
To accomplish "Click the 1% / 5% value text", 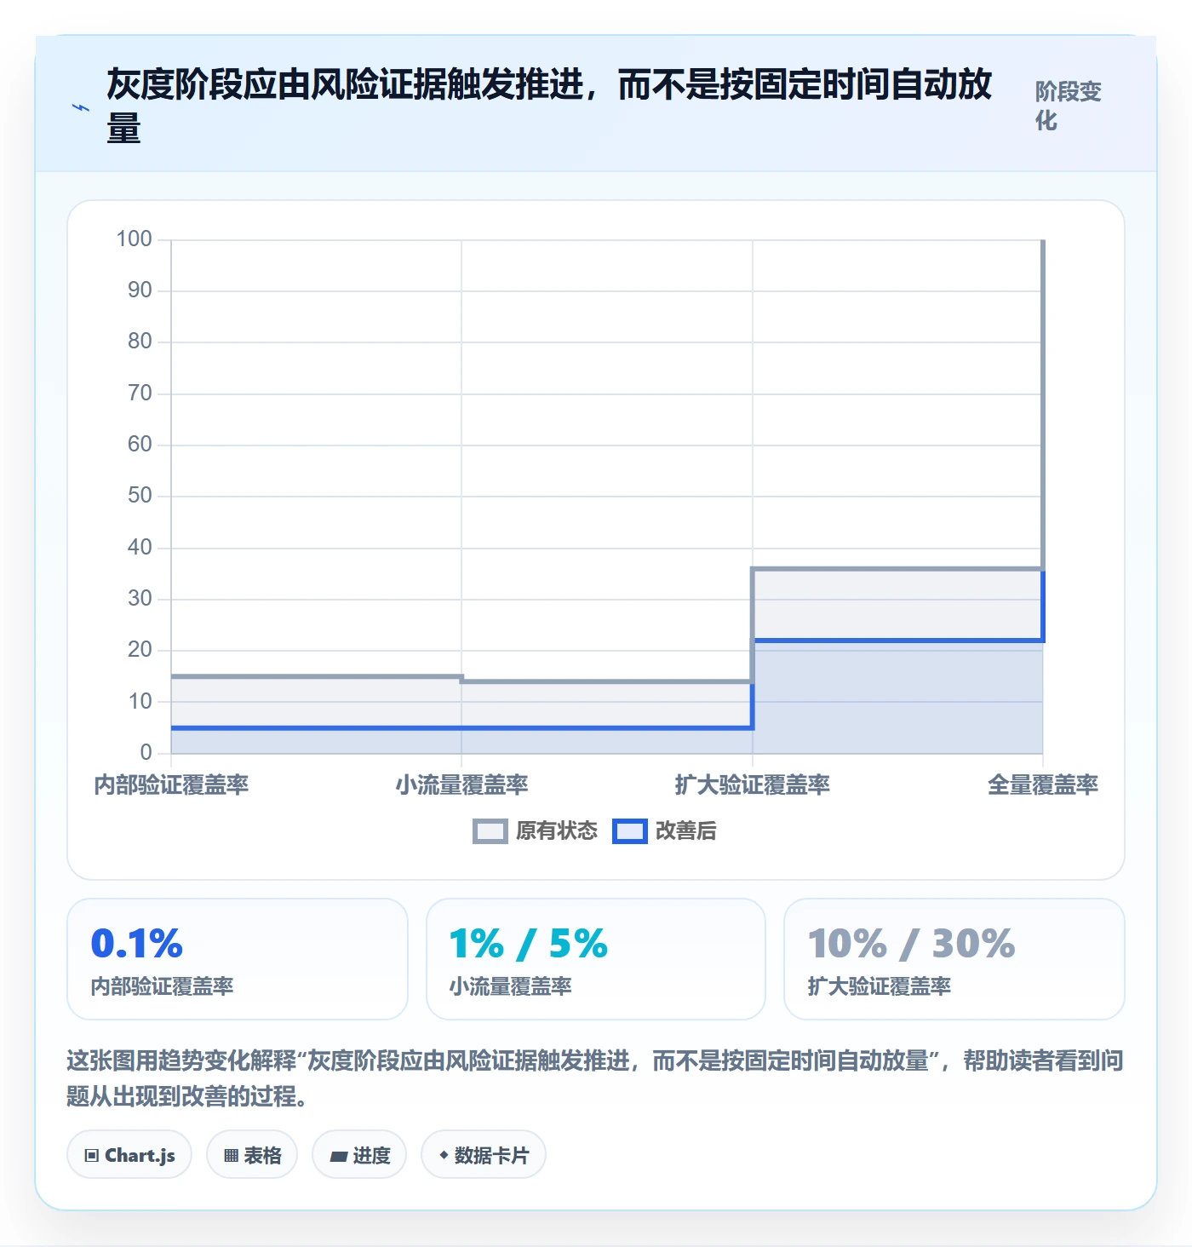I will (x=529, y=944).
